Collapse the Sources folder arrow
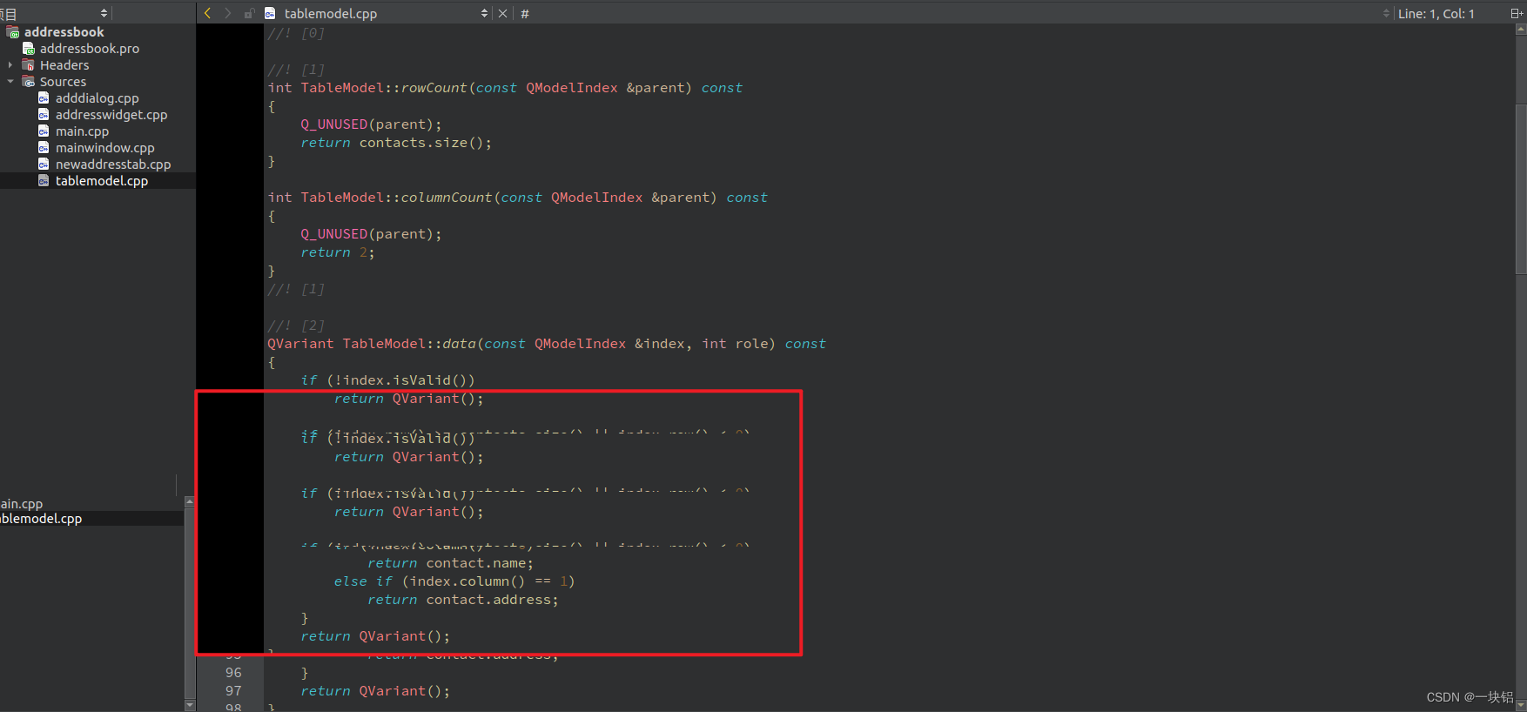 point(10,82)
